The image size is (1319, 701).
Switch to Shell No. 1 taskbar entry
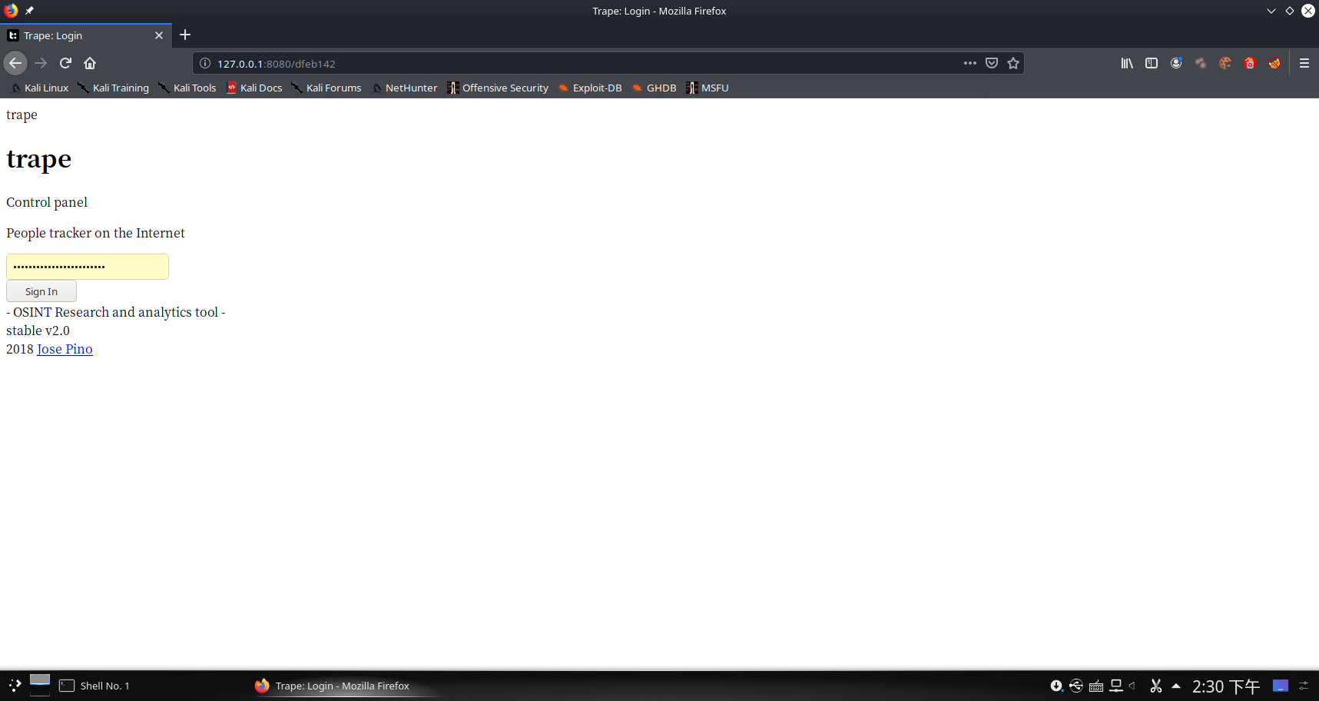click(x=96, y=686)
